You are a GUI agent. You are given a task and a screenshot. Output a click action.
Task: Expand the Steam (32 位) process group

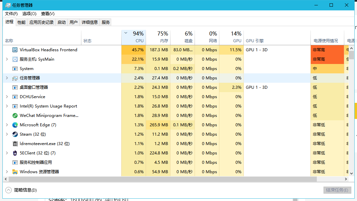click(x=7, y=134)
